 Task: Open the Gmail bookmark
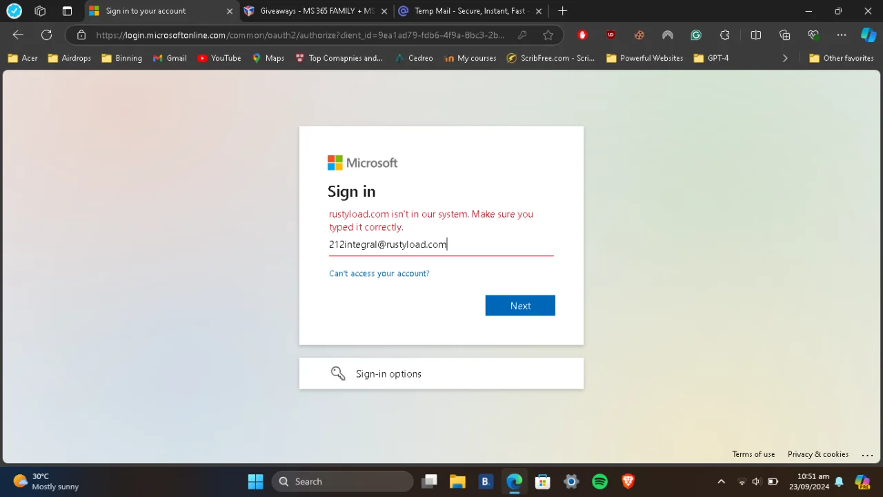[170, 58]
